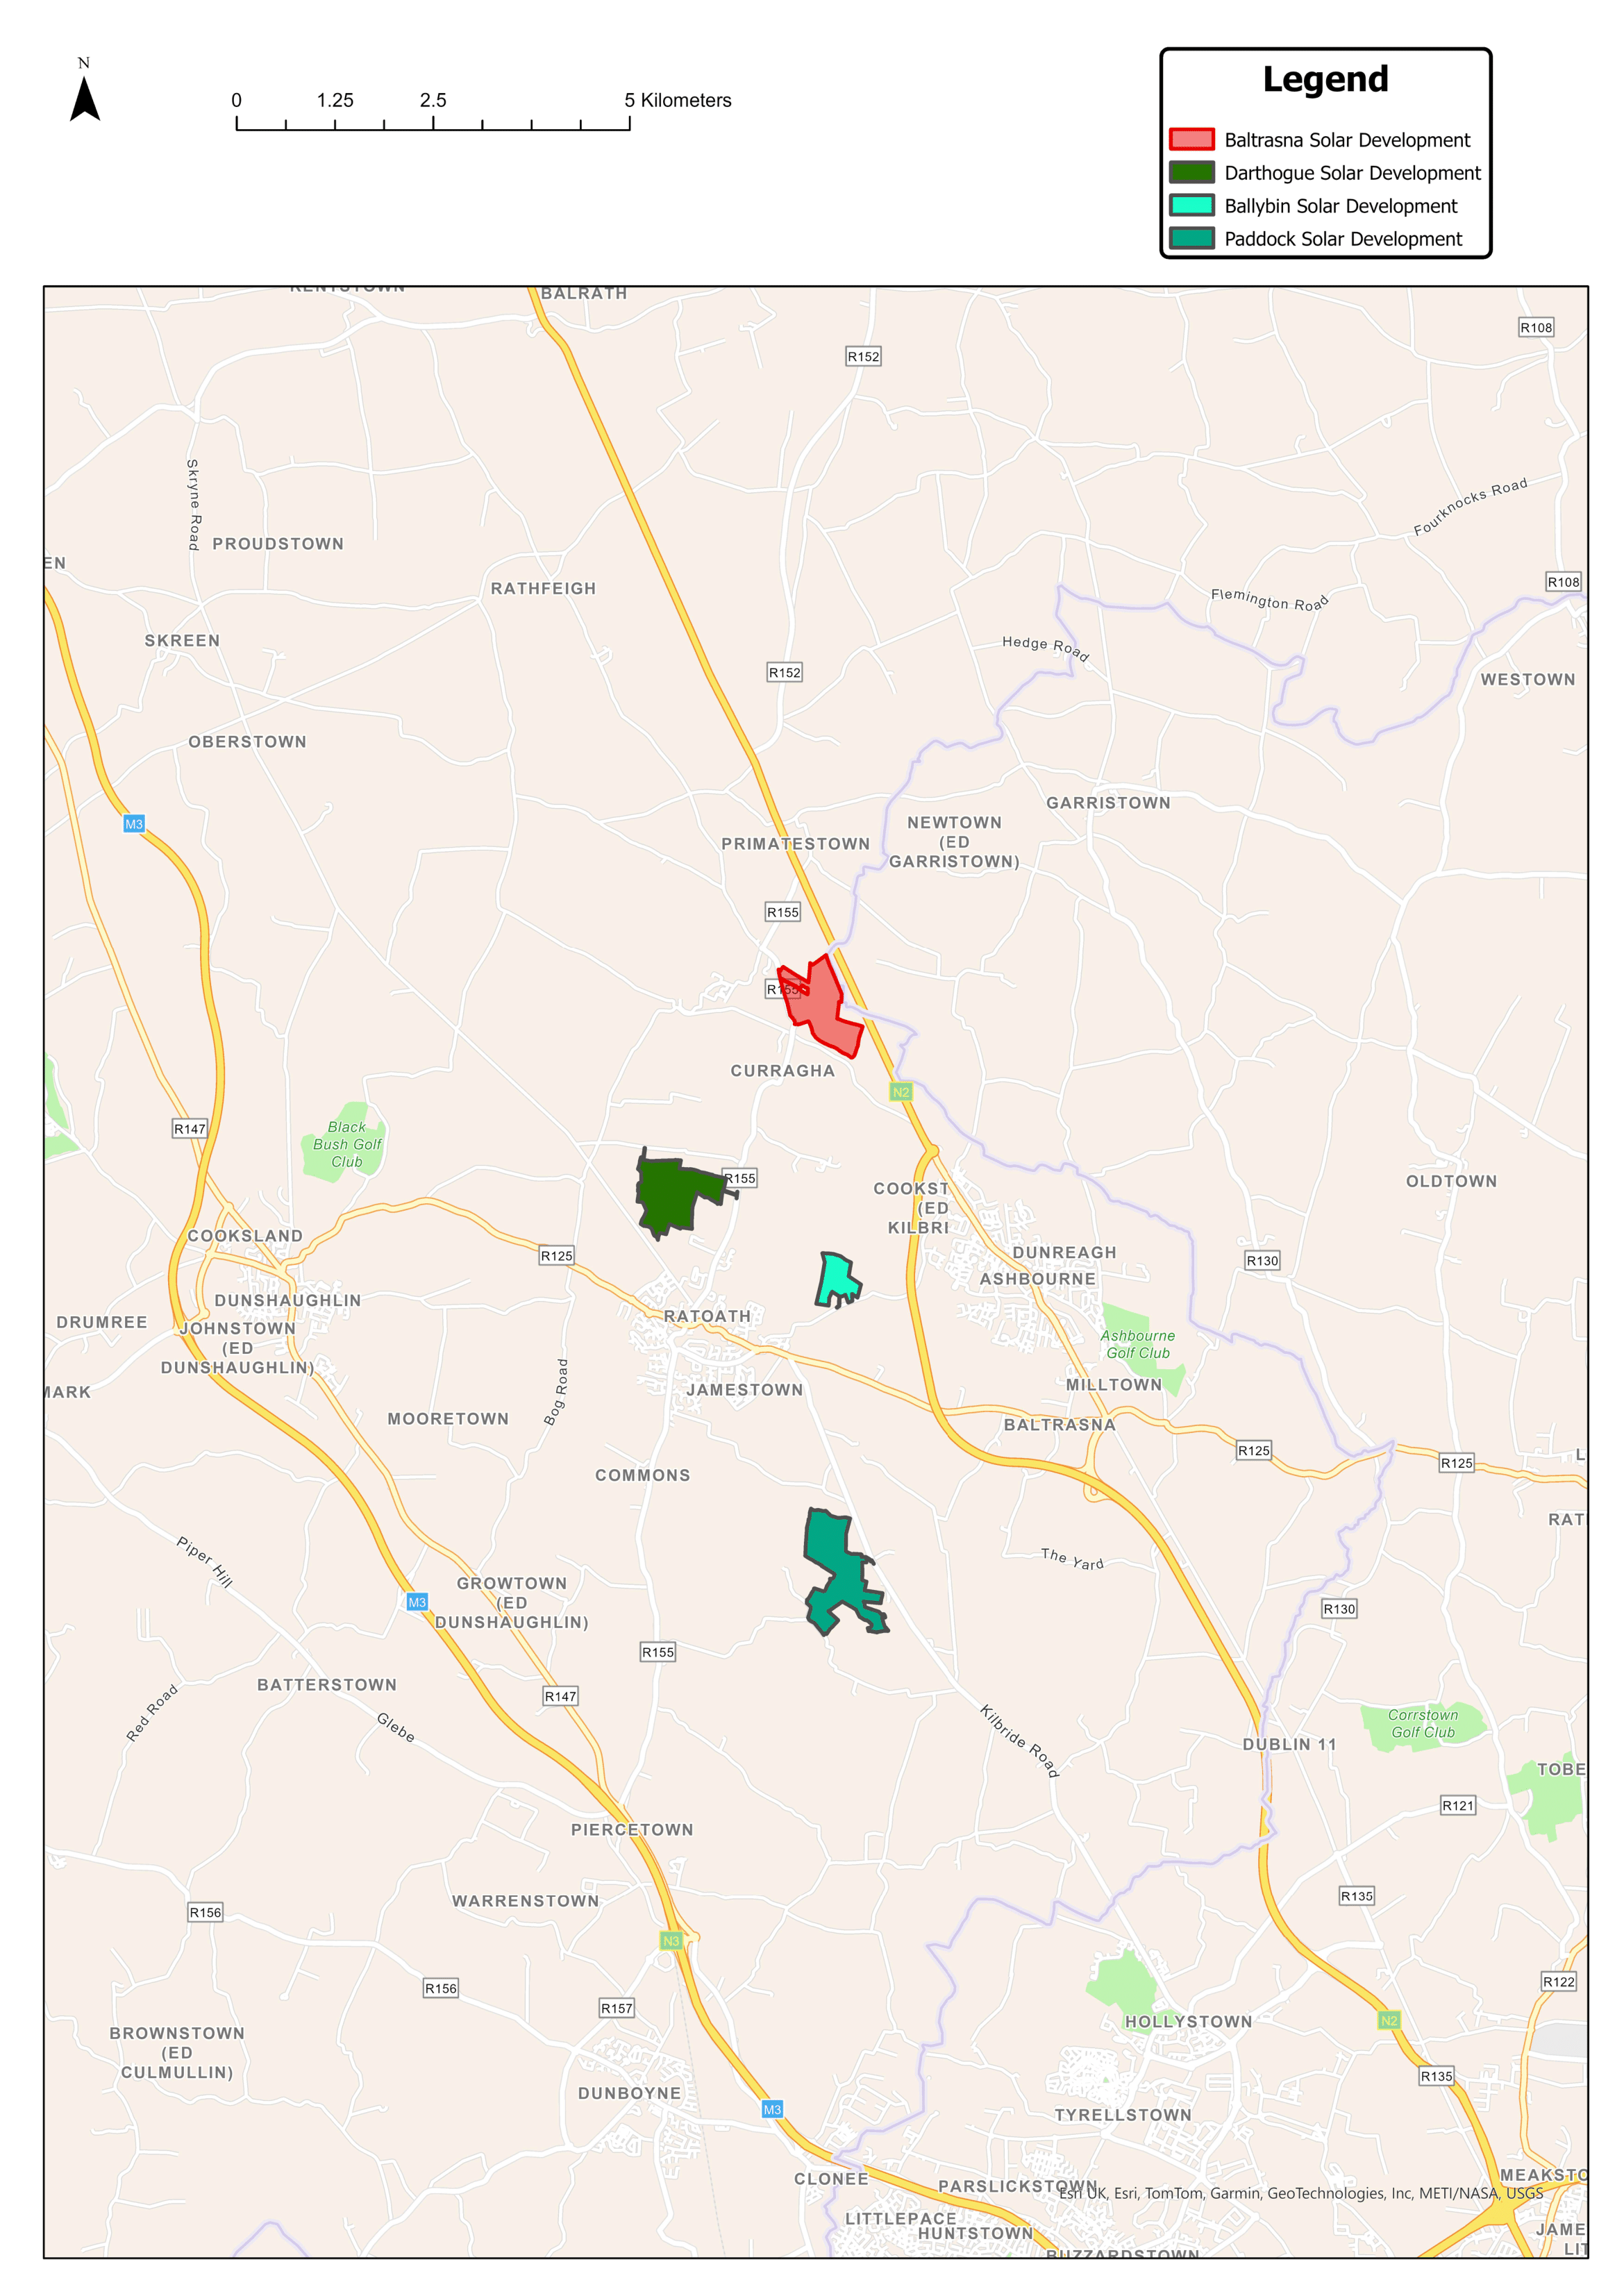1624x2296 pixels.
Task: Click the R122 road shield
Action: [1558, 1981]
